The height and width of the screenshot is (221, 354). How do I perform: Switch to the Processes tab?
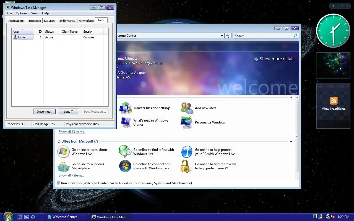tap(34, 21)
